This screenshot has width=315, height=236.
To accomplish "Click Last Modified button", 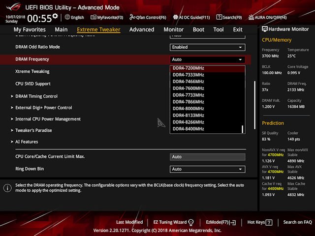I will click(x=129, y=222).
